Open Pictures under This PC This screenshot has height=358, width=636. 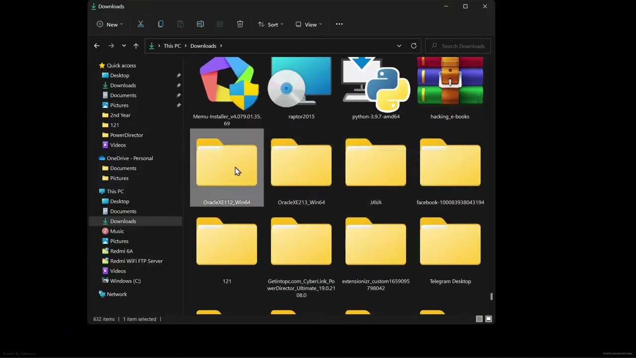119,241
